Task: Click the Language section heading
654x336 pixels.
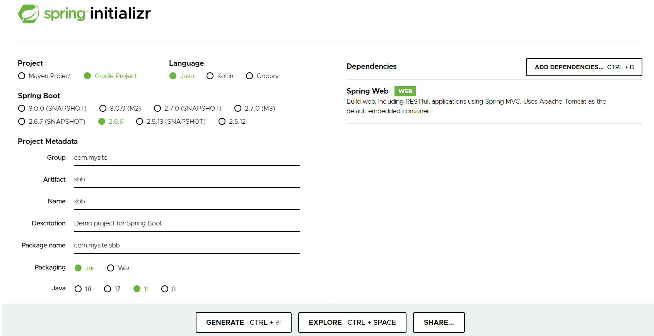Action: (x=186, y=63)
